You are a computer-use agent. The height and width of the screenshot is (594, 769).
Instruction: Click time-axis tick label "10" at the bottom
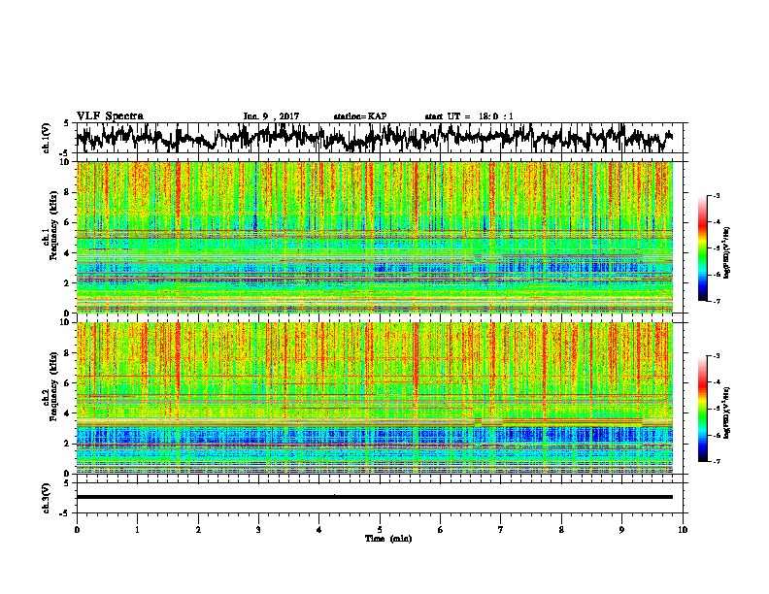tap(683, 530)
